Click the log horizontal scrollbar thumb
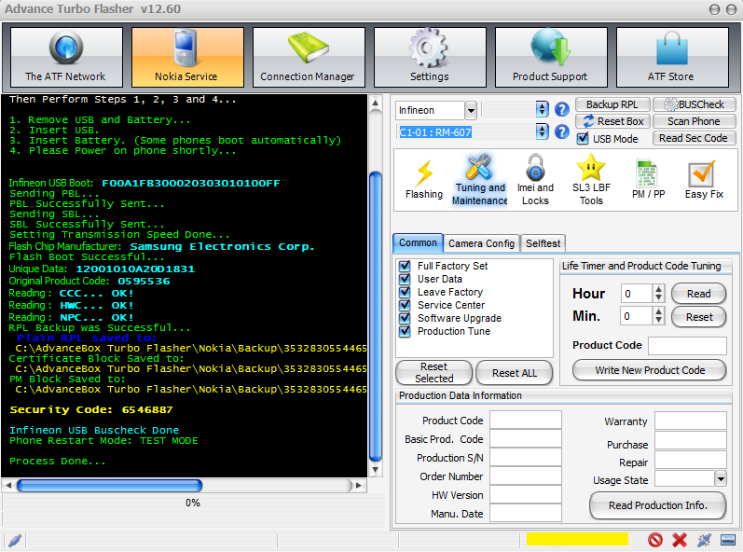This screenshot has height=552, width=743. 109,485
